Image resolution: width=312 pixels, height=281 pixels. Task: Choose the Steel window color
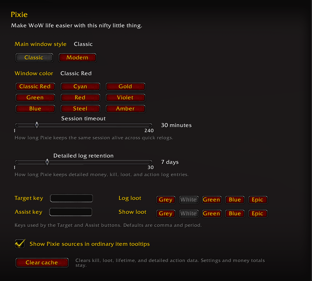tap(80, 109)
